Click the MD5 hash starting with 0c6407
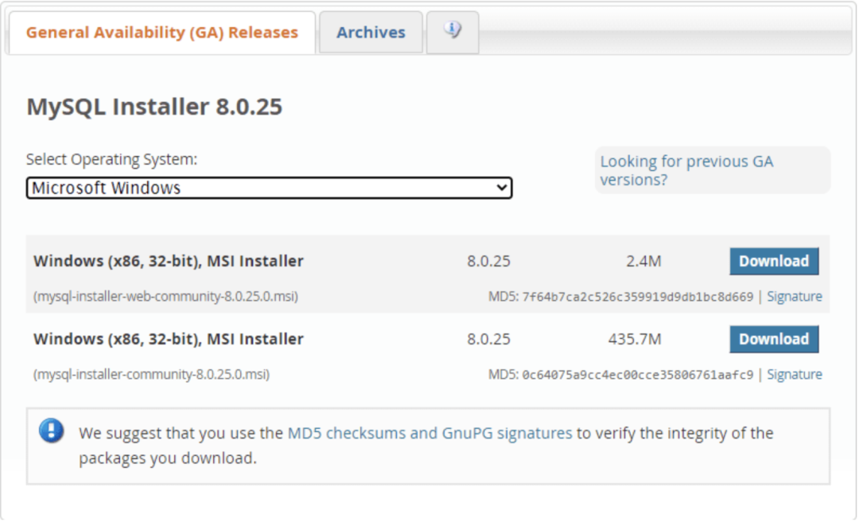The width and height of the screenshot is (859, 522). tap(637, 376)
